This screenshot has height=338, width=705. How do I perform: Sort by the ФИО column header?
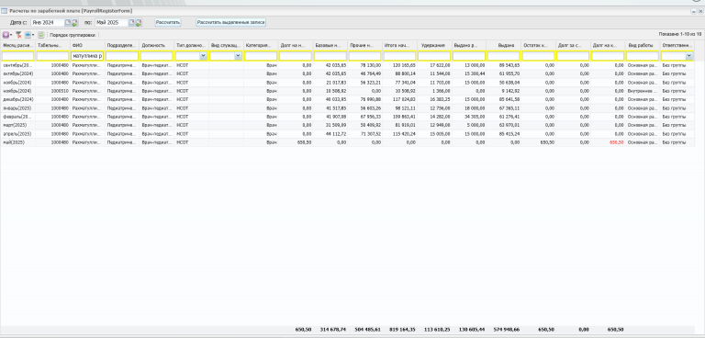88,45
